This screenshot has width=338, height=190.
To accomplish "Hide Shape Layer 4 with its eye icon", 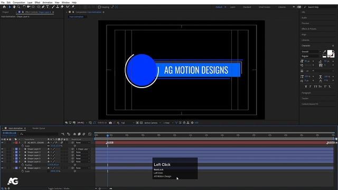I will point(2,149).
